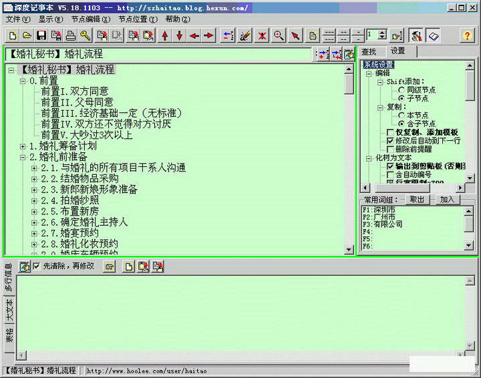Select the 子节点 radio option
Screen dimensions: 481x378
402,98
